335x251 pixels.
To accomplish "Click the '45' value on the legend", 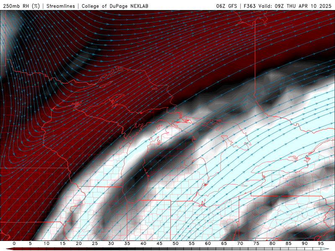I will pyautogui.click(x=160, y=243).
